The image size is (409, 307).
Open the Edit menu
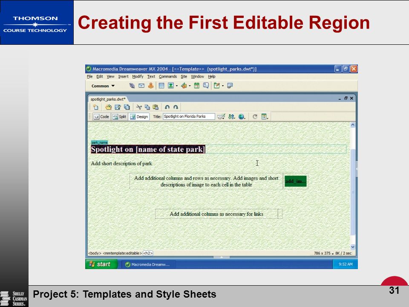pos(100,76)
